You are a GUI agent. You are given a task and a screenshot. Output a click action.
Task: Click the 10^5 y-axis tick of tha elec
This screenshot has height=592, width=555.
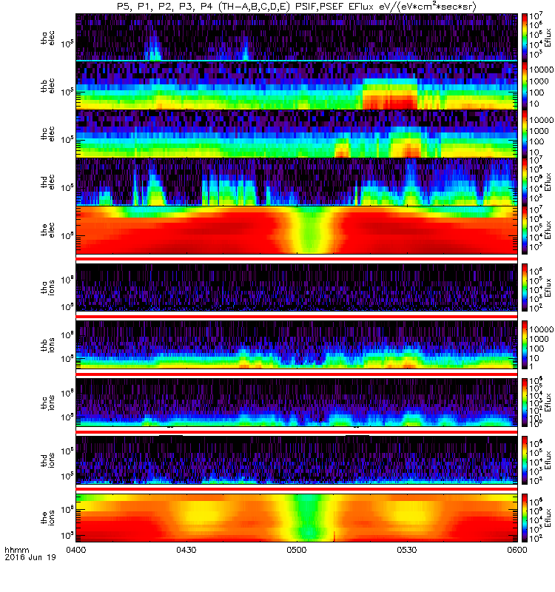67,44
